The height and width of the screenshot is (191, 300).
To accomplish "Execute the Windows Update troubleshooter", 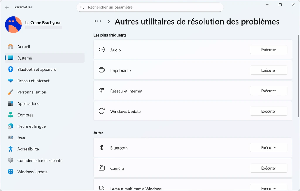I will 268,111.
